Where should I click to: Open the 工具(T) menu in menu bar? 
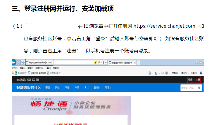tap(48, 67)
